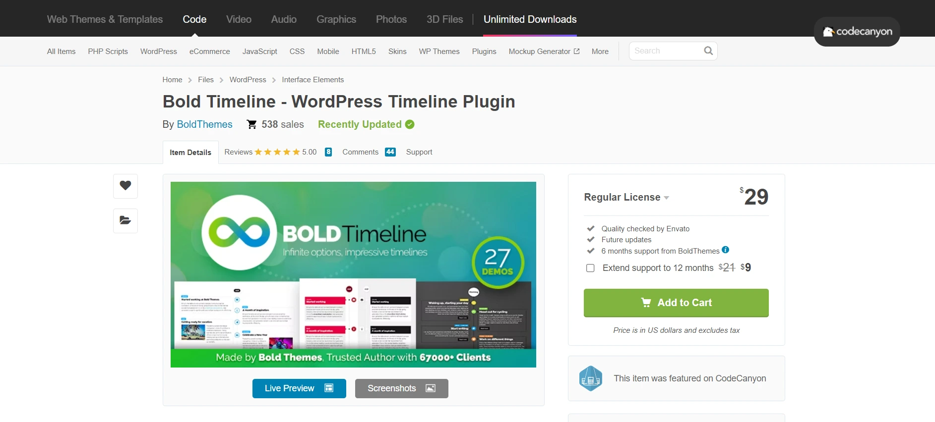Open the Live Preview button
The image size is (935, 422).
299,388
